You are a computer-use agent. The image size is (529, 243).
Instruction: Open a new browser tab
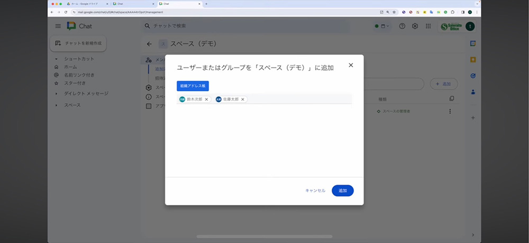[x=206, y=4]
